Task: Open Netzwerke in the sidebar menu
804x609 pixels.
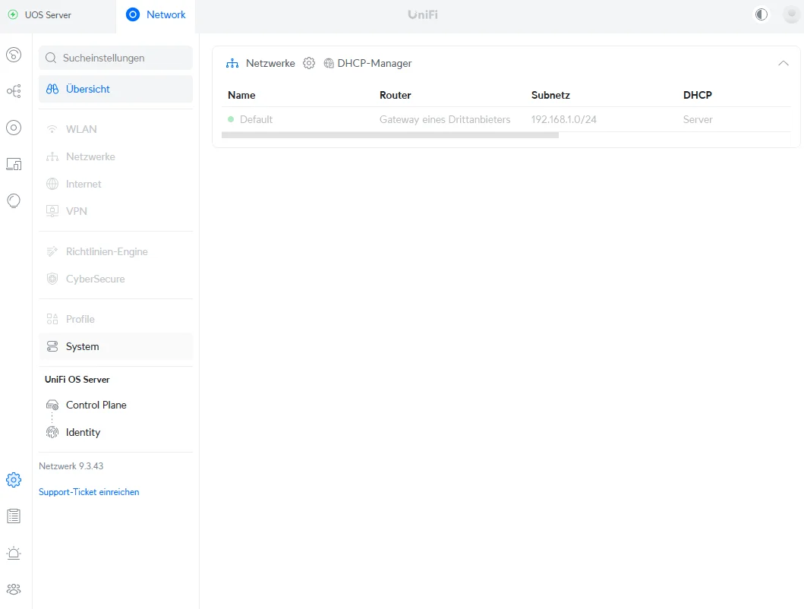Action: tap(116, 156)
